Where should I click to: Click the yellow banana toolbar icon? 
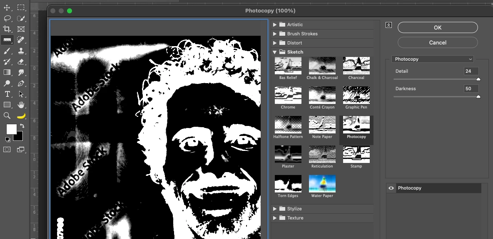21,116
